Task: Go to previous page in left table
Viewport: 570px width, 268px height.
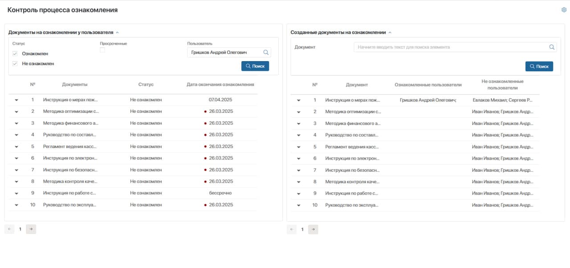Action: (x=9, y=229)
